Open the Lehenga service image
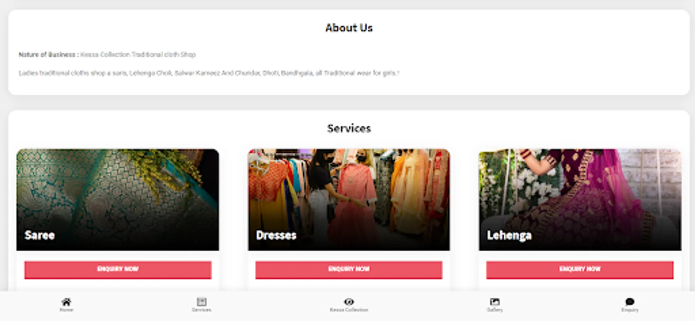Image resolution: width=695 pixels, height=321 pixels. 580,200
